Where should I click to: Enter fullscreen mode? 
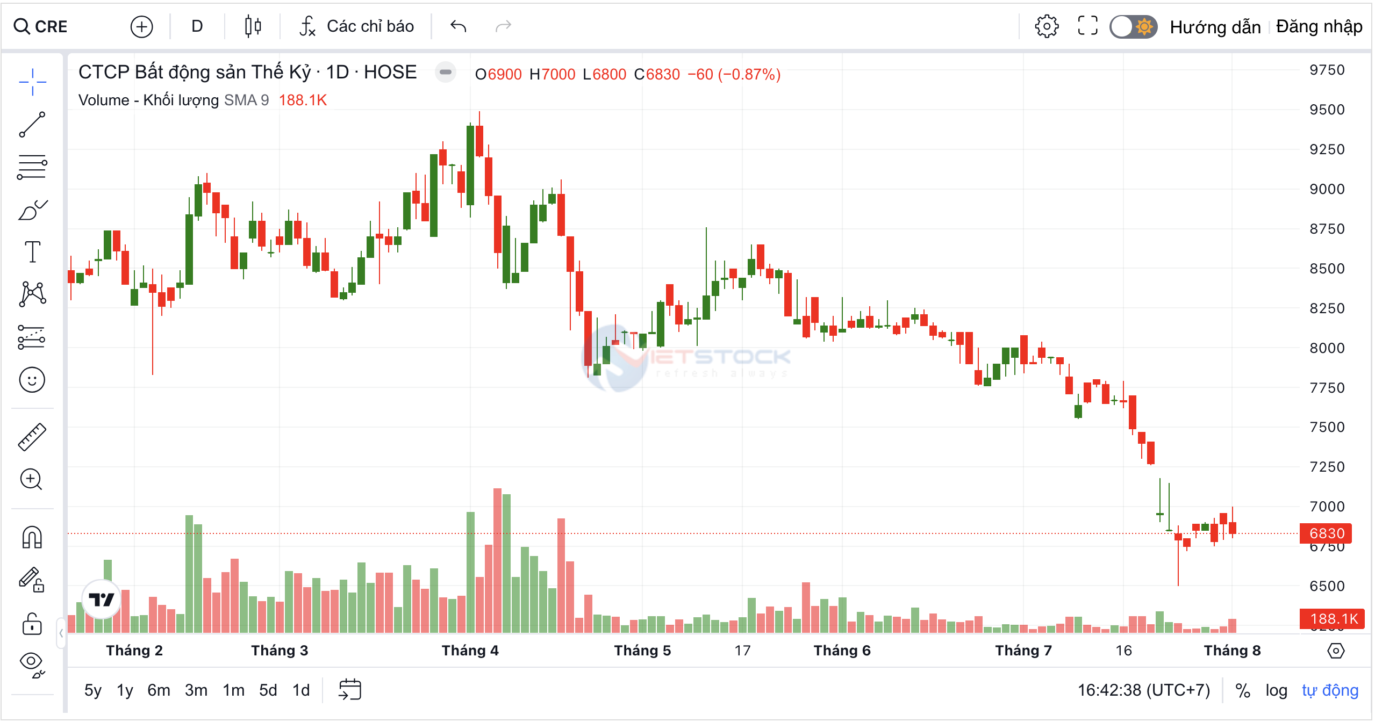(1087, 26)
